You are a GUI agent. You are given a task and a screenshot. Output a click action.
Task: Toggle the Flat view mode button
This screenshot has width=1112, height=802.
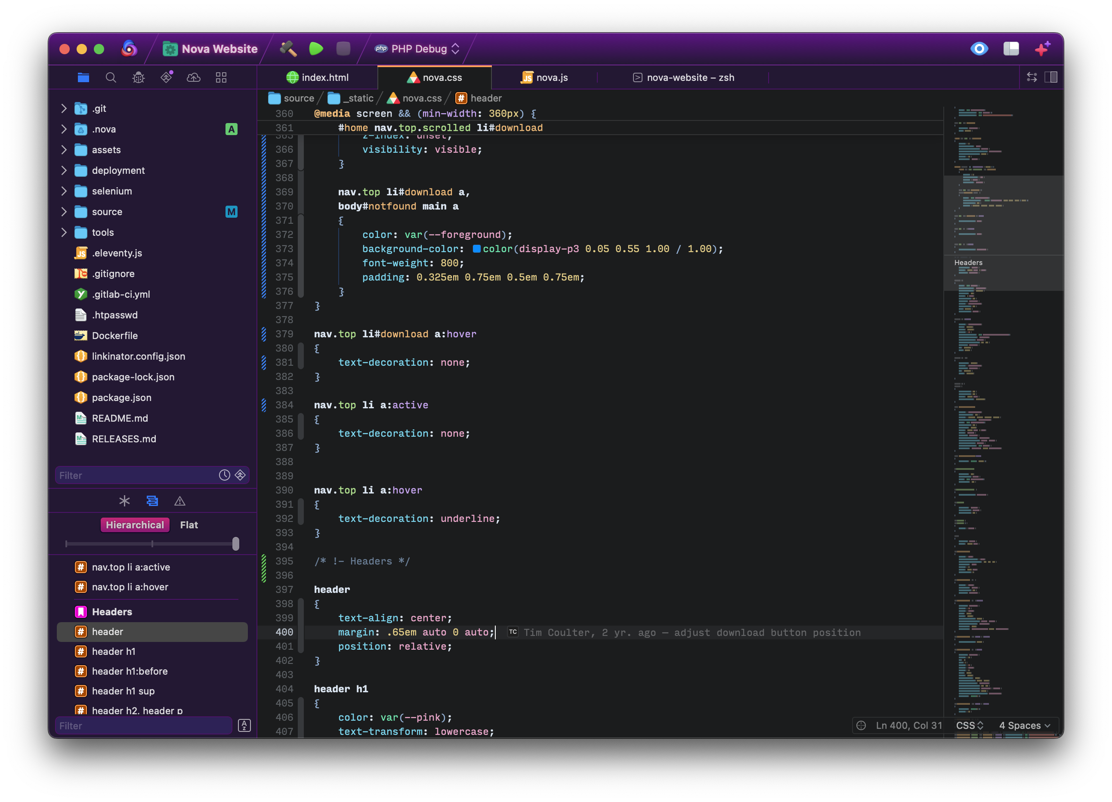pos(189,525)
